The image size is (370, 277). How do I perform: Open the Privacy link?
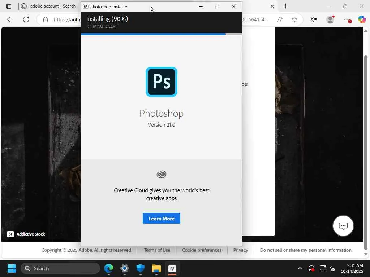click(240, 250)
